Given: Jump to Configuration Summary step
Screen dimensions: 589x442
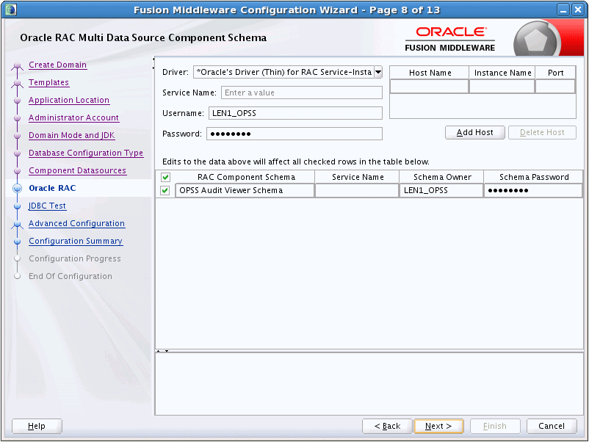Looking at the screenshot, I should tap(76, 241).
